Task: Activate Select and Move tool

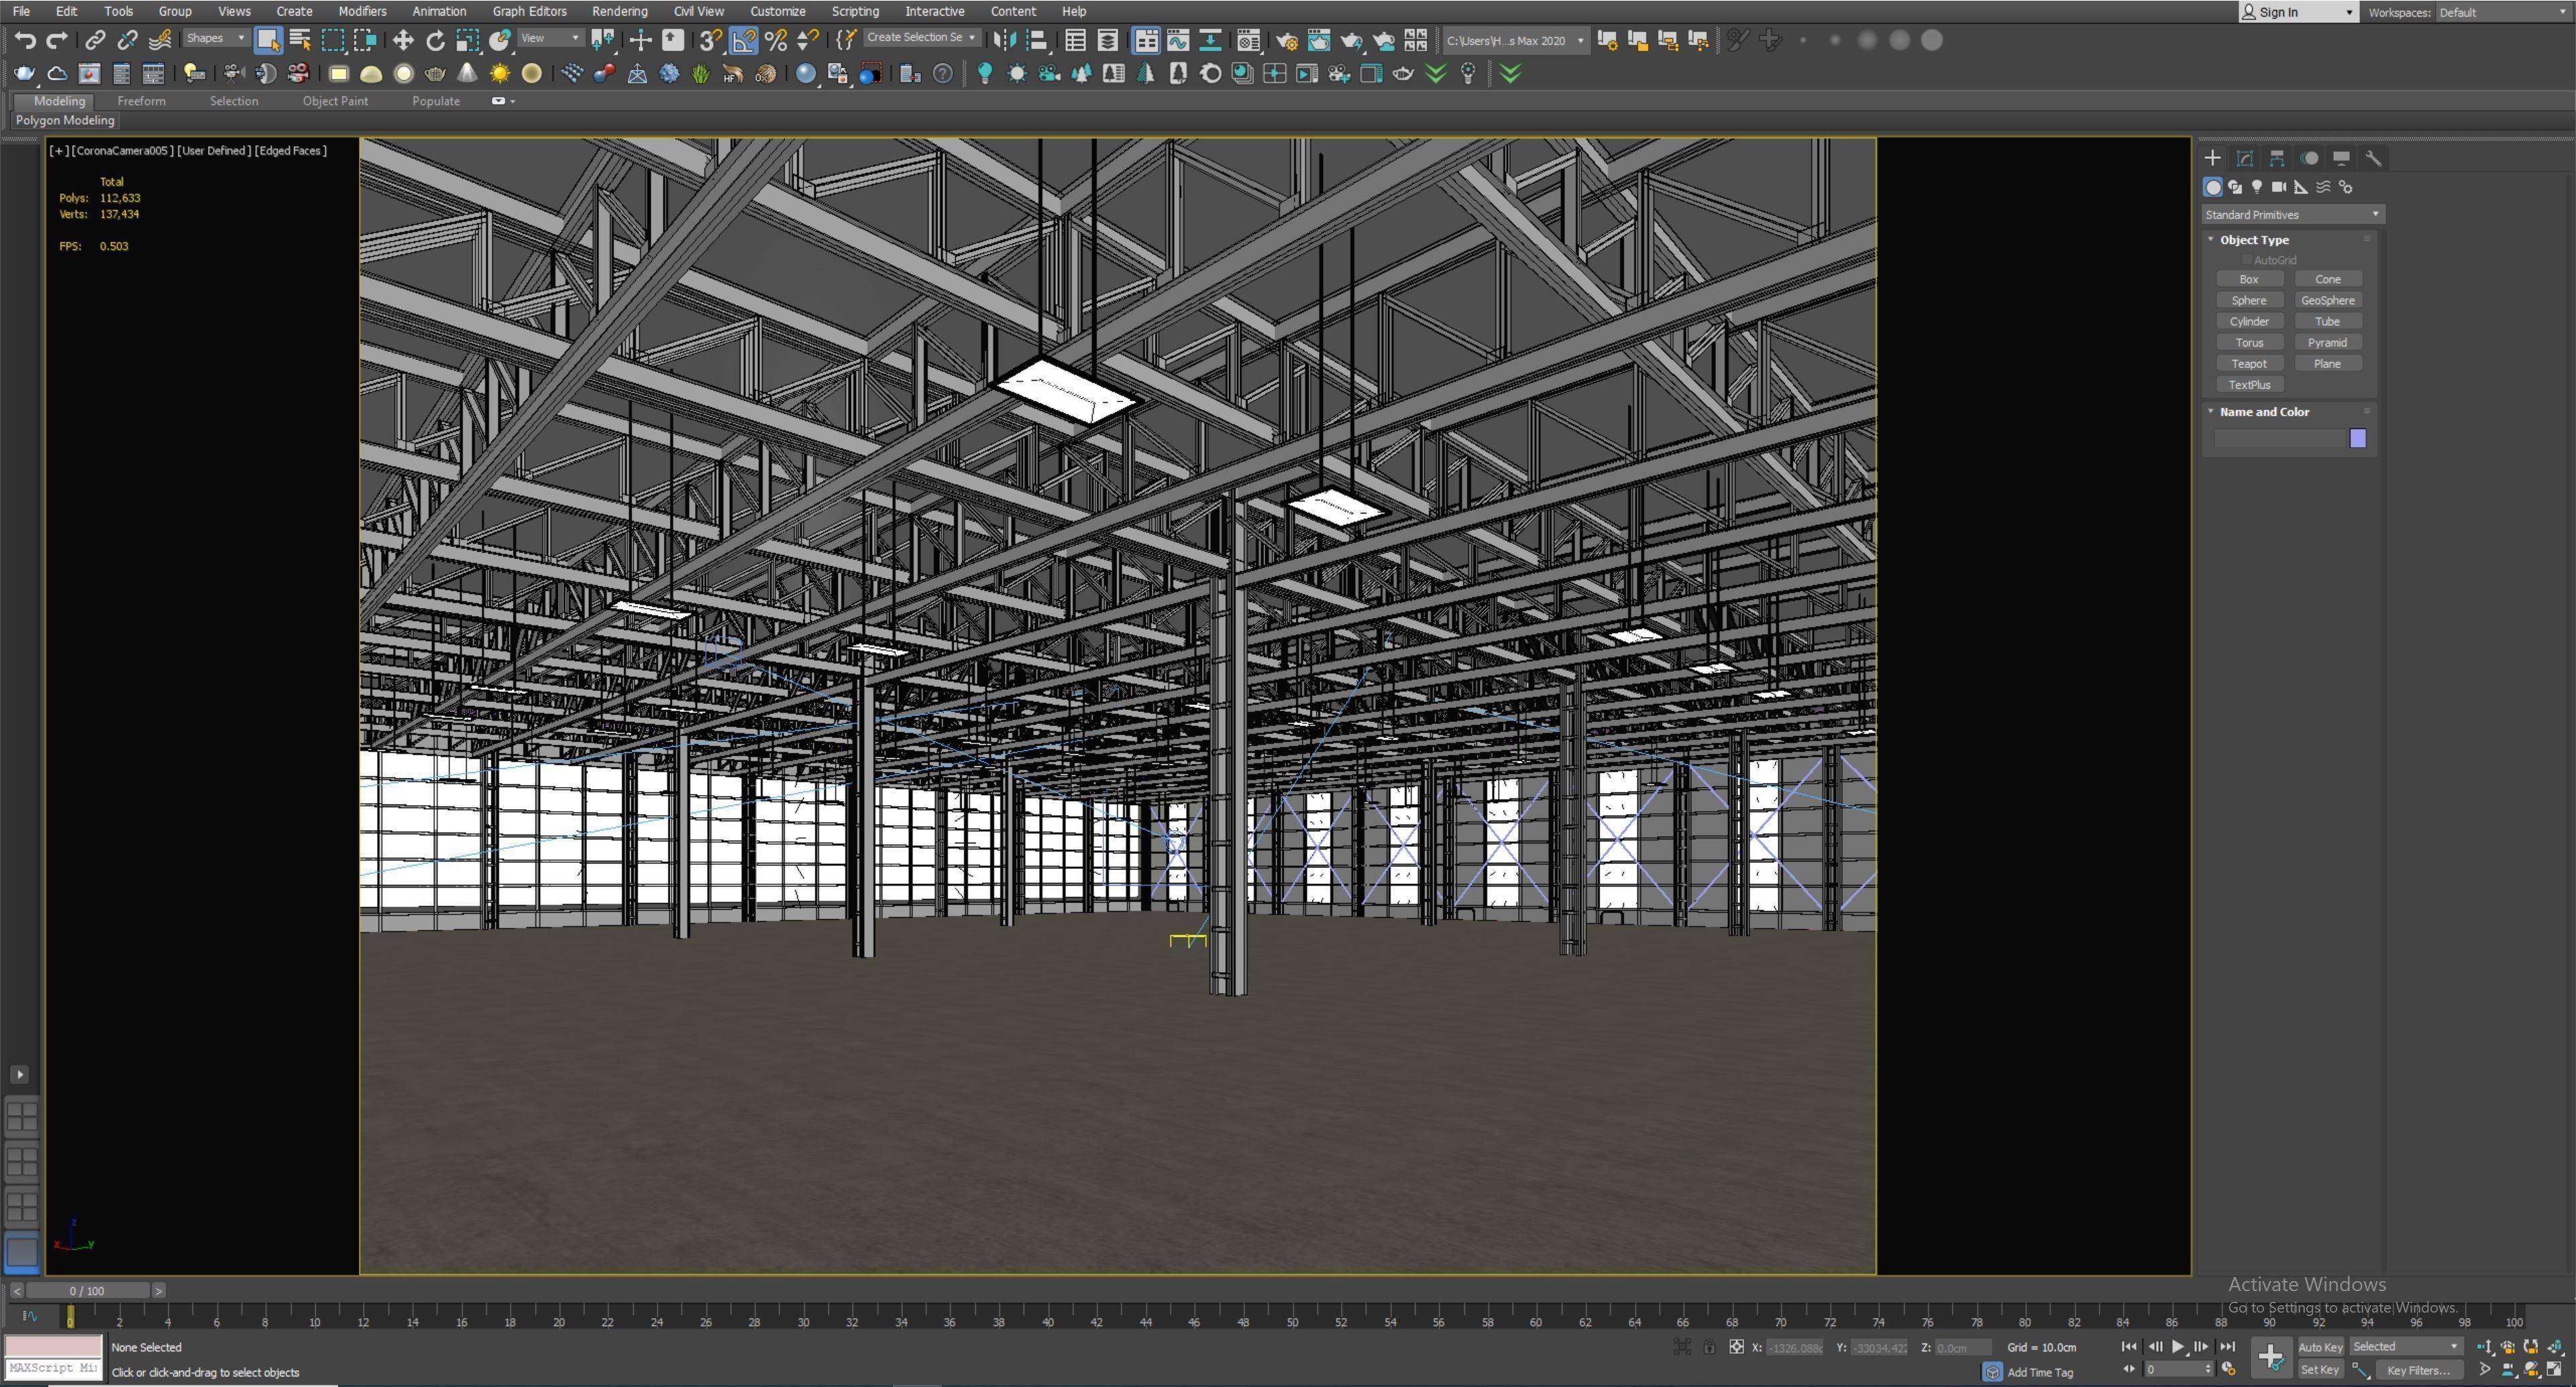Action: pos(403,40)
